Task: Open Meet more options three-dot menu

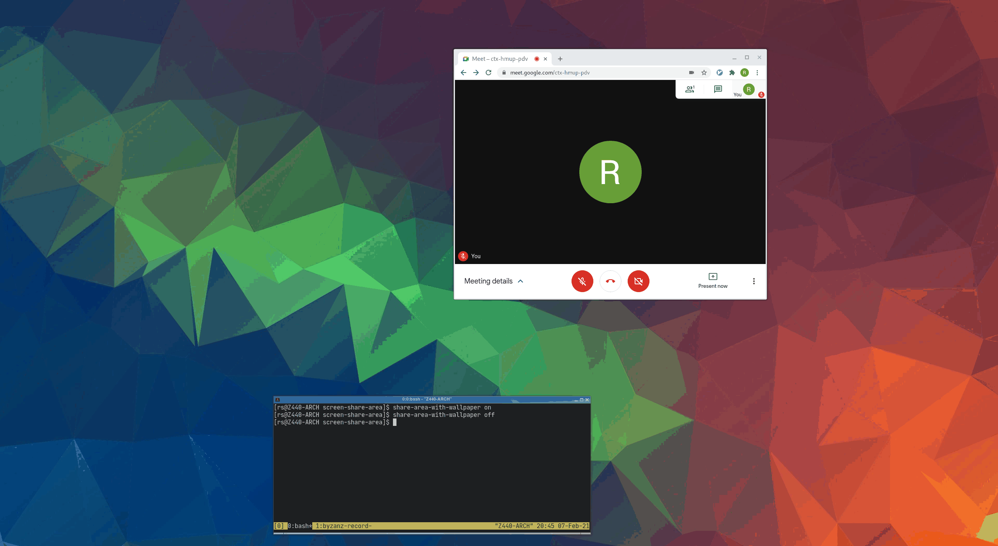Action: click(754, 281)
